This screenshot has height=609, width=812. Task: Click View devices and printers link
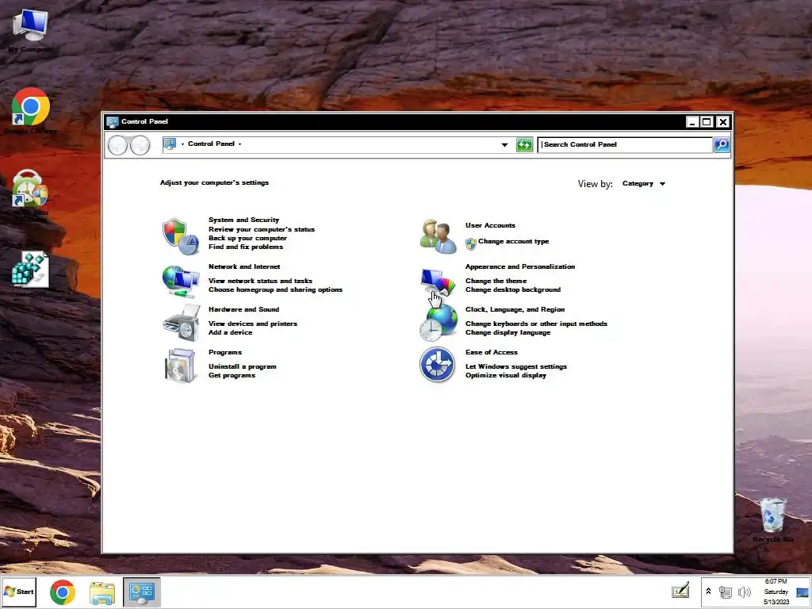click(x=253, y=324)
